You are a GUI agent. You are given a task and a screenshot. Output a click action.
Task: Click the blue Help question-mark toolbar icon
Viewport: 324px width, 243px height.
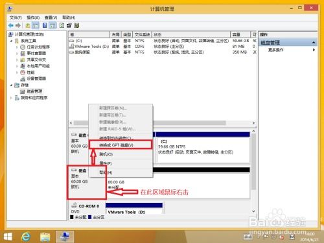pos(45,25)
